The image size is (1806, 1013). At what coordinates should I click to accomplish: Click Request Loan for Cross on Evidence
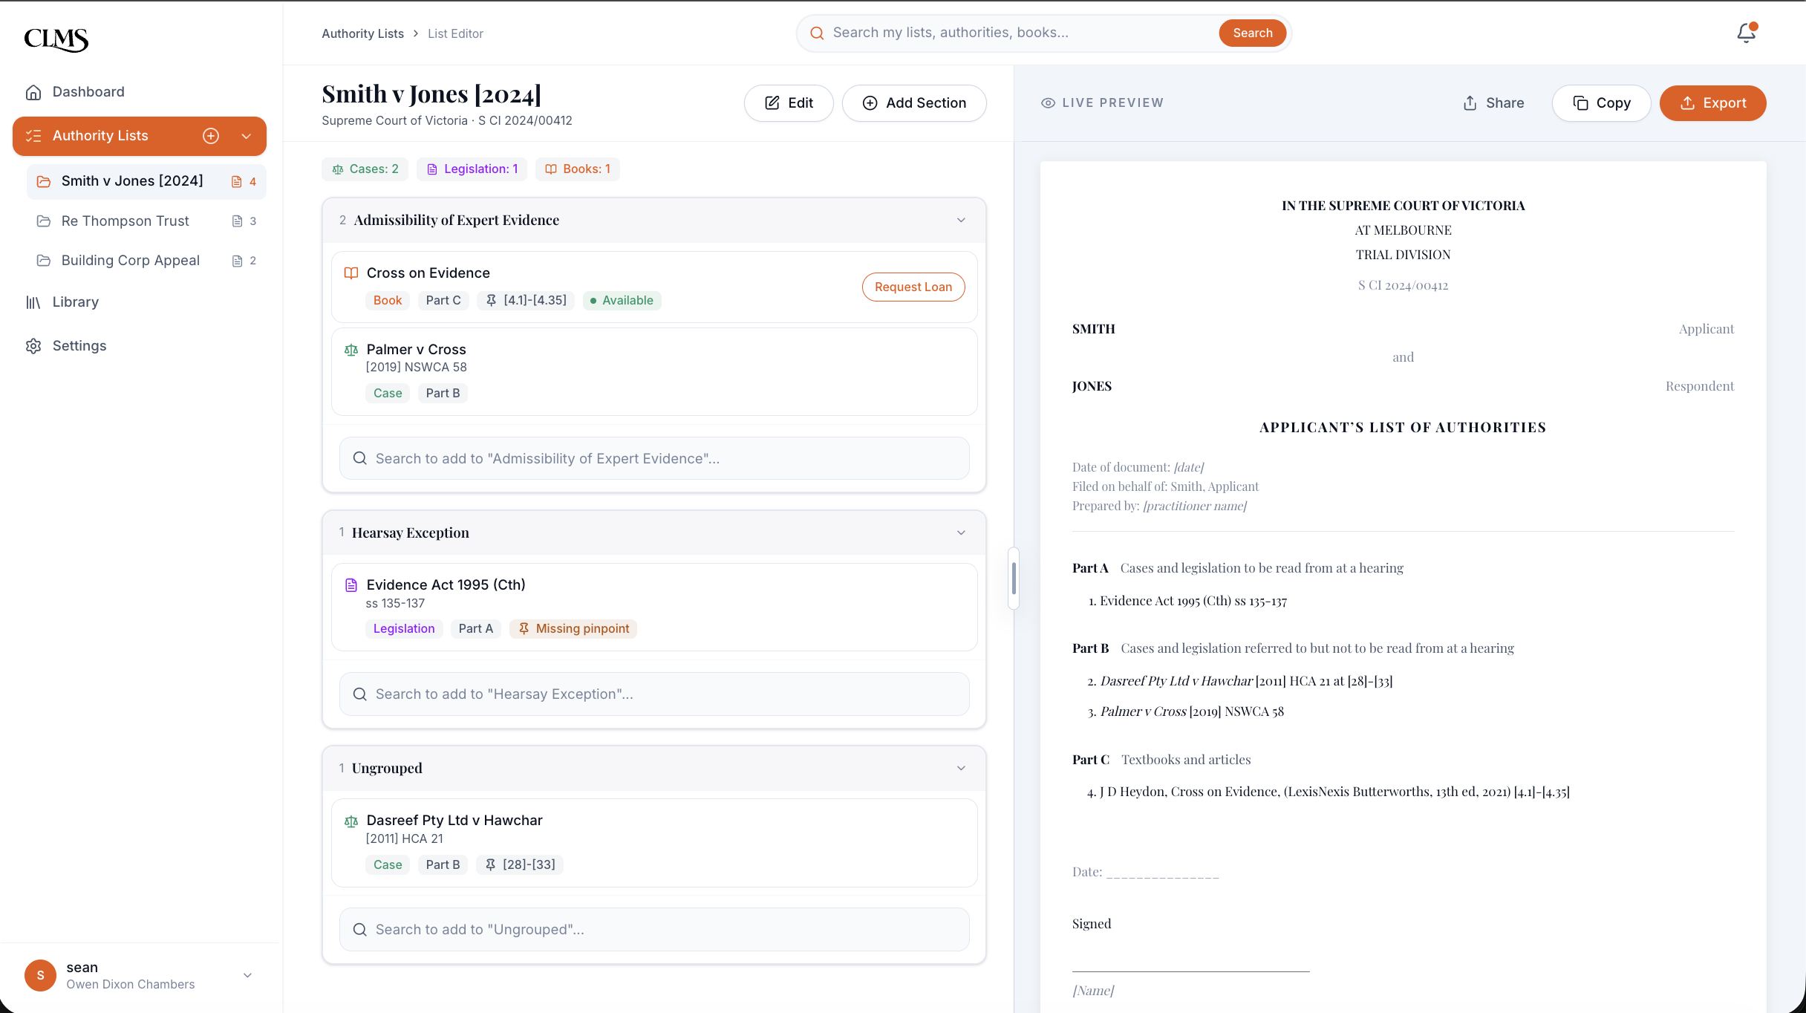click(913, 287)
